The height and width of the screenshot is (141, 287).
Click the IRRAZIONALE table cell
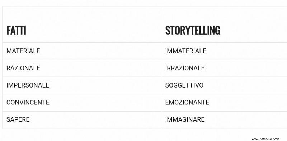[x=224, y=68]
